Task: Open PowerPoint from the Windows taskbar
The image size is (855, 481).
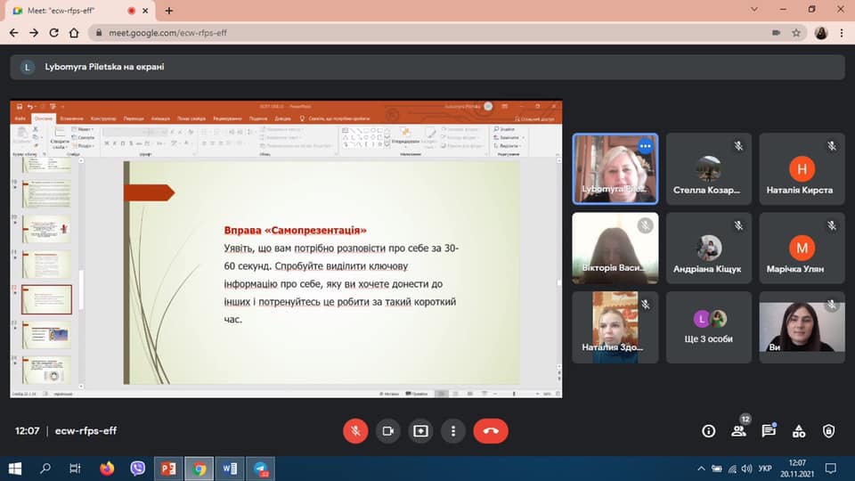Action: 167,468
